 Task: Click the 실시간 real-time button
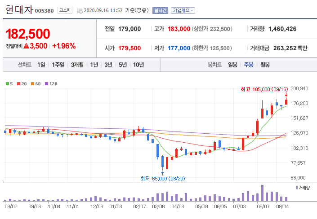[x=160, y=10]
